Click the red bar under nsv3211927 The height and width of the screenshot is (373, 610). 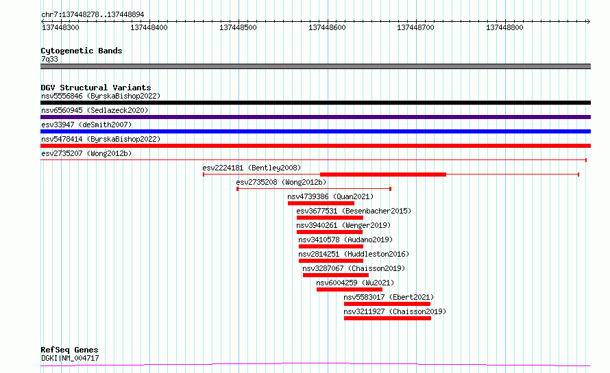tap(387, 319)
